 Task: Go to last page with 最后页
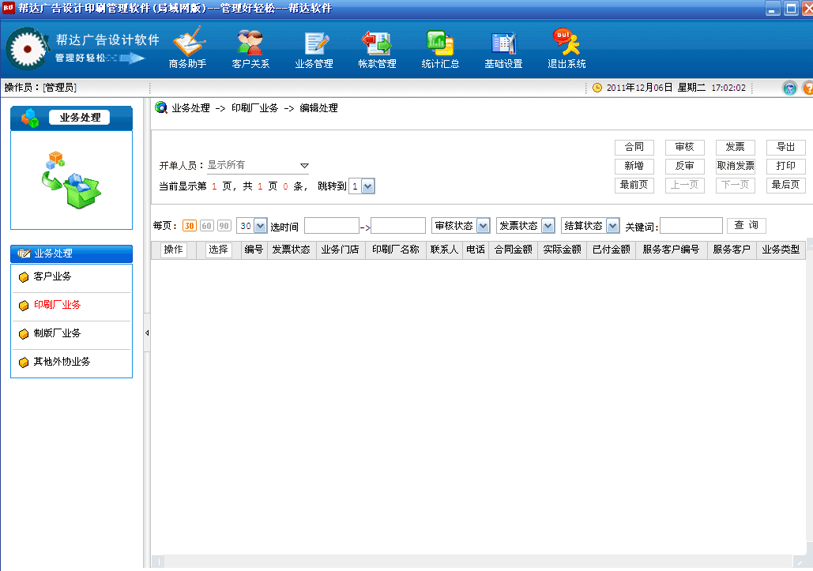786,185
